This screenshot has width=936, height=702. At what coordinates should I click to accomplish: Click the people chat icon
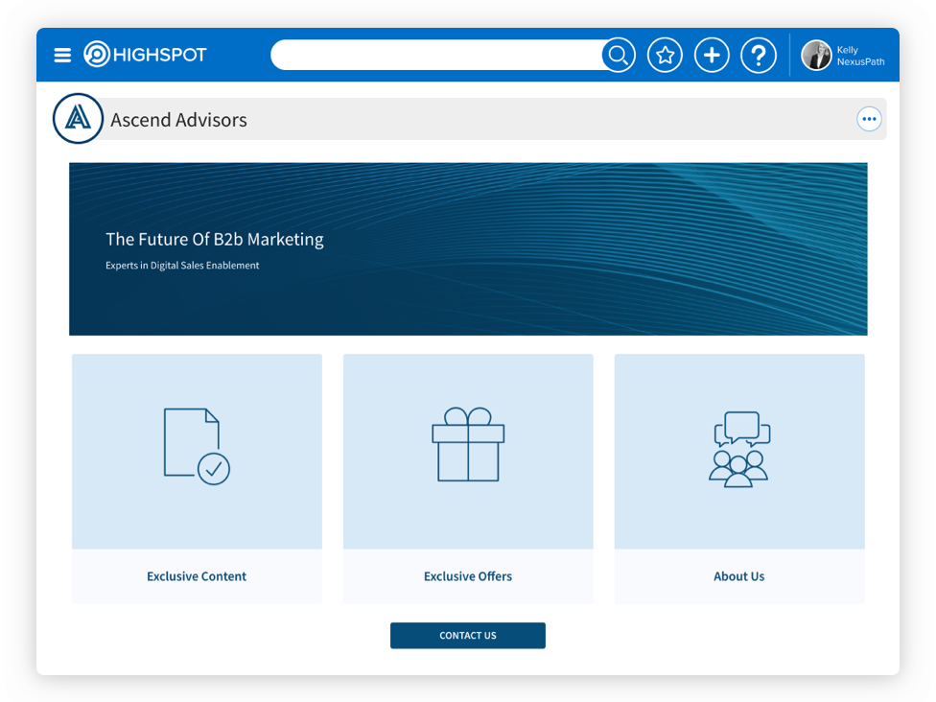pyautogui.click(x=739, y=449)
